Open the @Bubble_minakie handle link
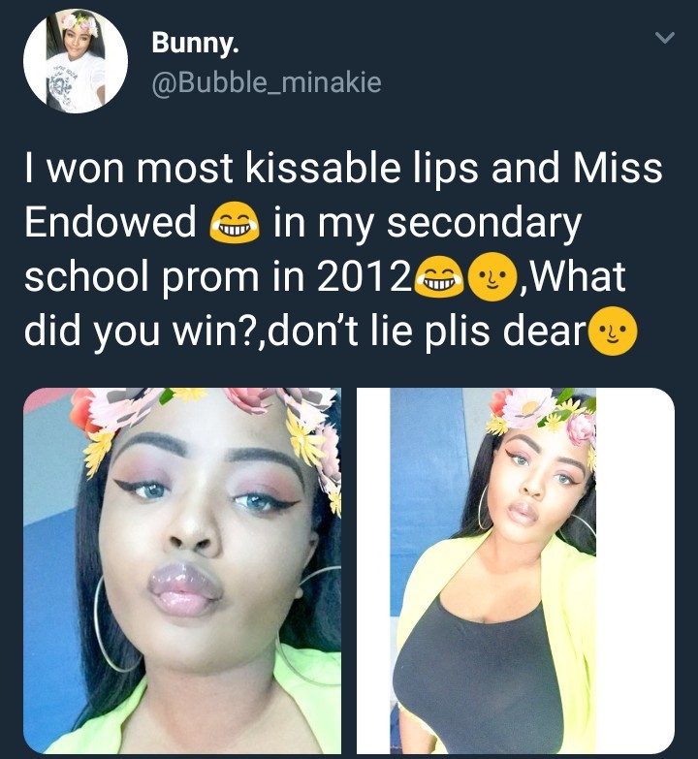 267,82
